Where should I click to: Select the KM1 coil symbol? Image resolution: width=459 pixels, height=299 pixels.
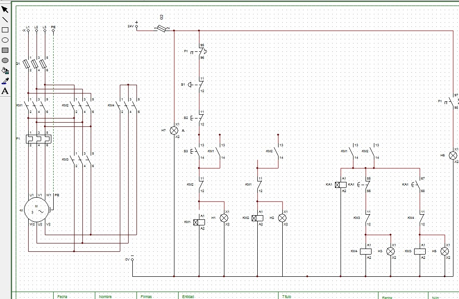(x=199, y=223)
